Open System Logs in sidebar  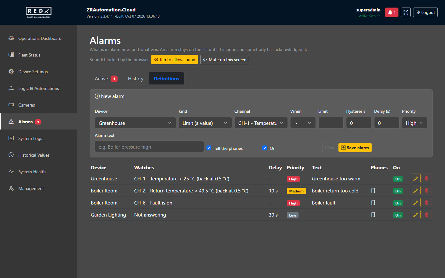click(x=39, y=138)
